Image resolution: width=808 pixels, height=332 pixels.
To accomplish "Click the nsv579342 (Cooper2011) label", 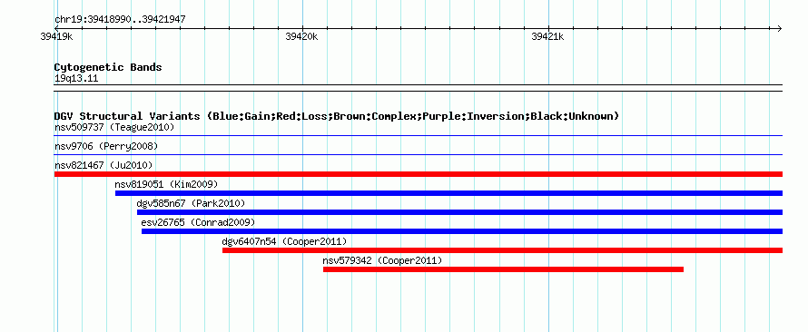I will tap(382, 260).
